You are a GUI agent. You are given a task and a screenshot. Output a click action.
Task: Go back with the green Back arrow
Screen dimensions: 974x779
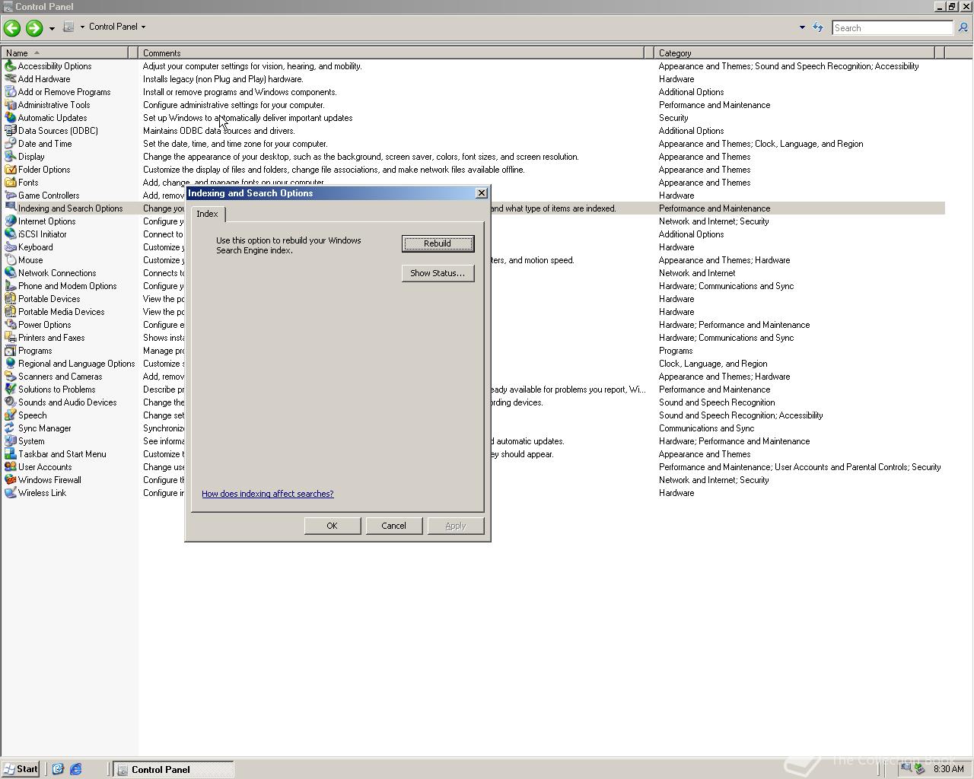12,28
